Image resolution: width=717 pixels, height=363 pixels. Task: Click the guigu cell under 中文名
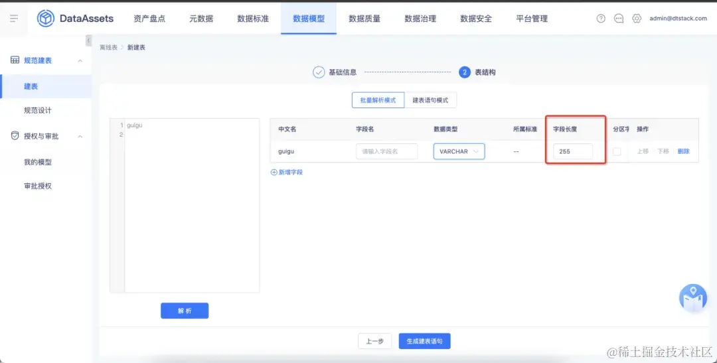(x=287, y=151)
